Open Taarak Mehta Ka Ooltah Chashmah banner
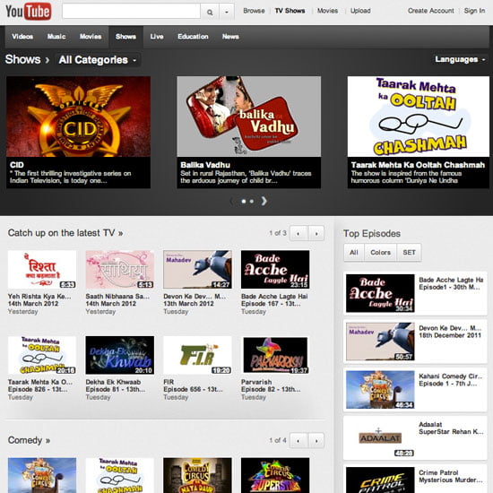The image size is (493, 493). (x=419, y=132)
